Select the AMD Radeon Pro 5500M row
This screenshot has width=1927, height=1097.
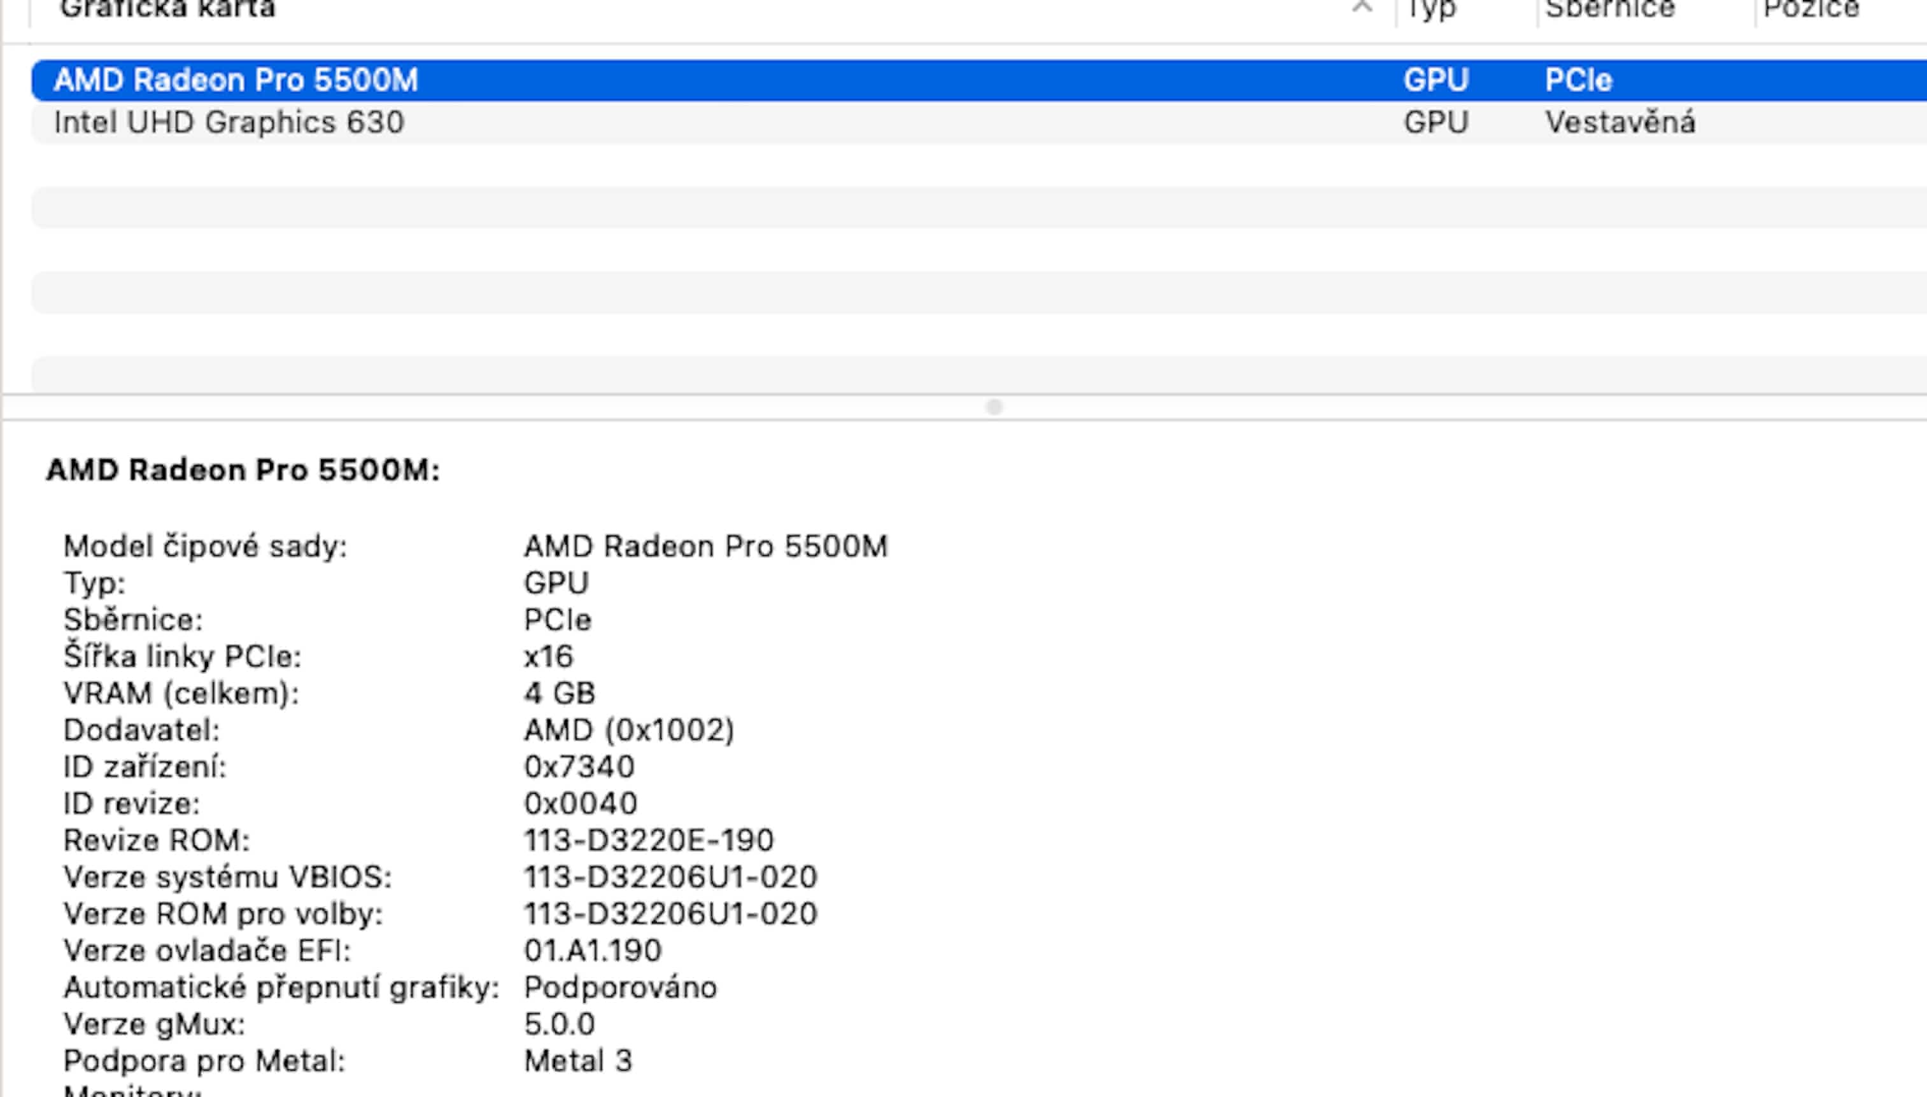(x=235, y=80)
